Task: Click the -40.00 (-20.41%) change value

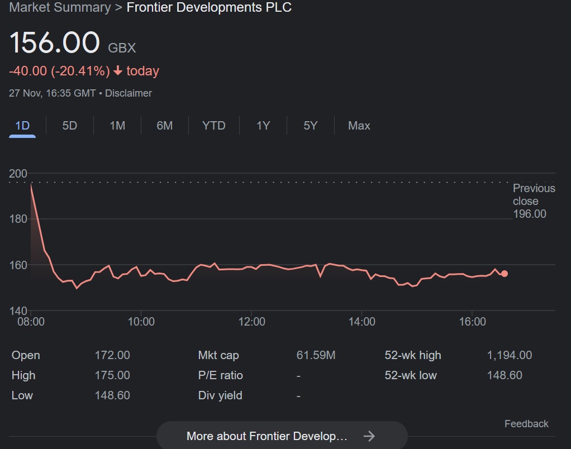Action: pos(59,71)
